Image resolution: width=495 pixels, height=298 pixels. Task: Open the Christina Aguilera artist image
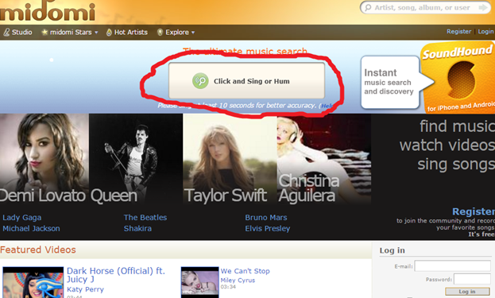(324, 159)
